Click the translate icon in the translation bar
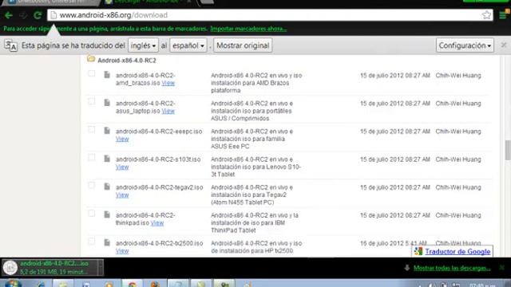The width and height of the screenshot is (511, 287). click(x=10, y=46)
